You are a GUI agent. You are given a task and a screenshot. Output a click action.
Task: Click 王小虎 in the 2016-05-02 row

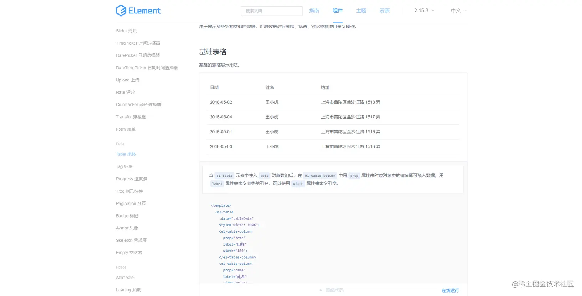(272, 102)
